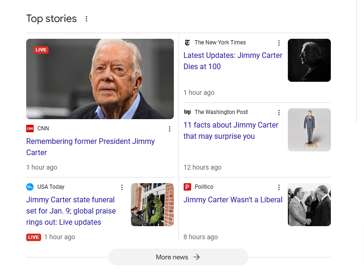Click the USA Today logo icon

click(x=30, y=187)
